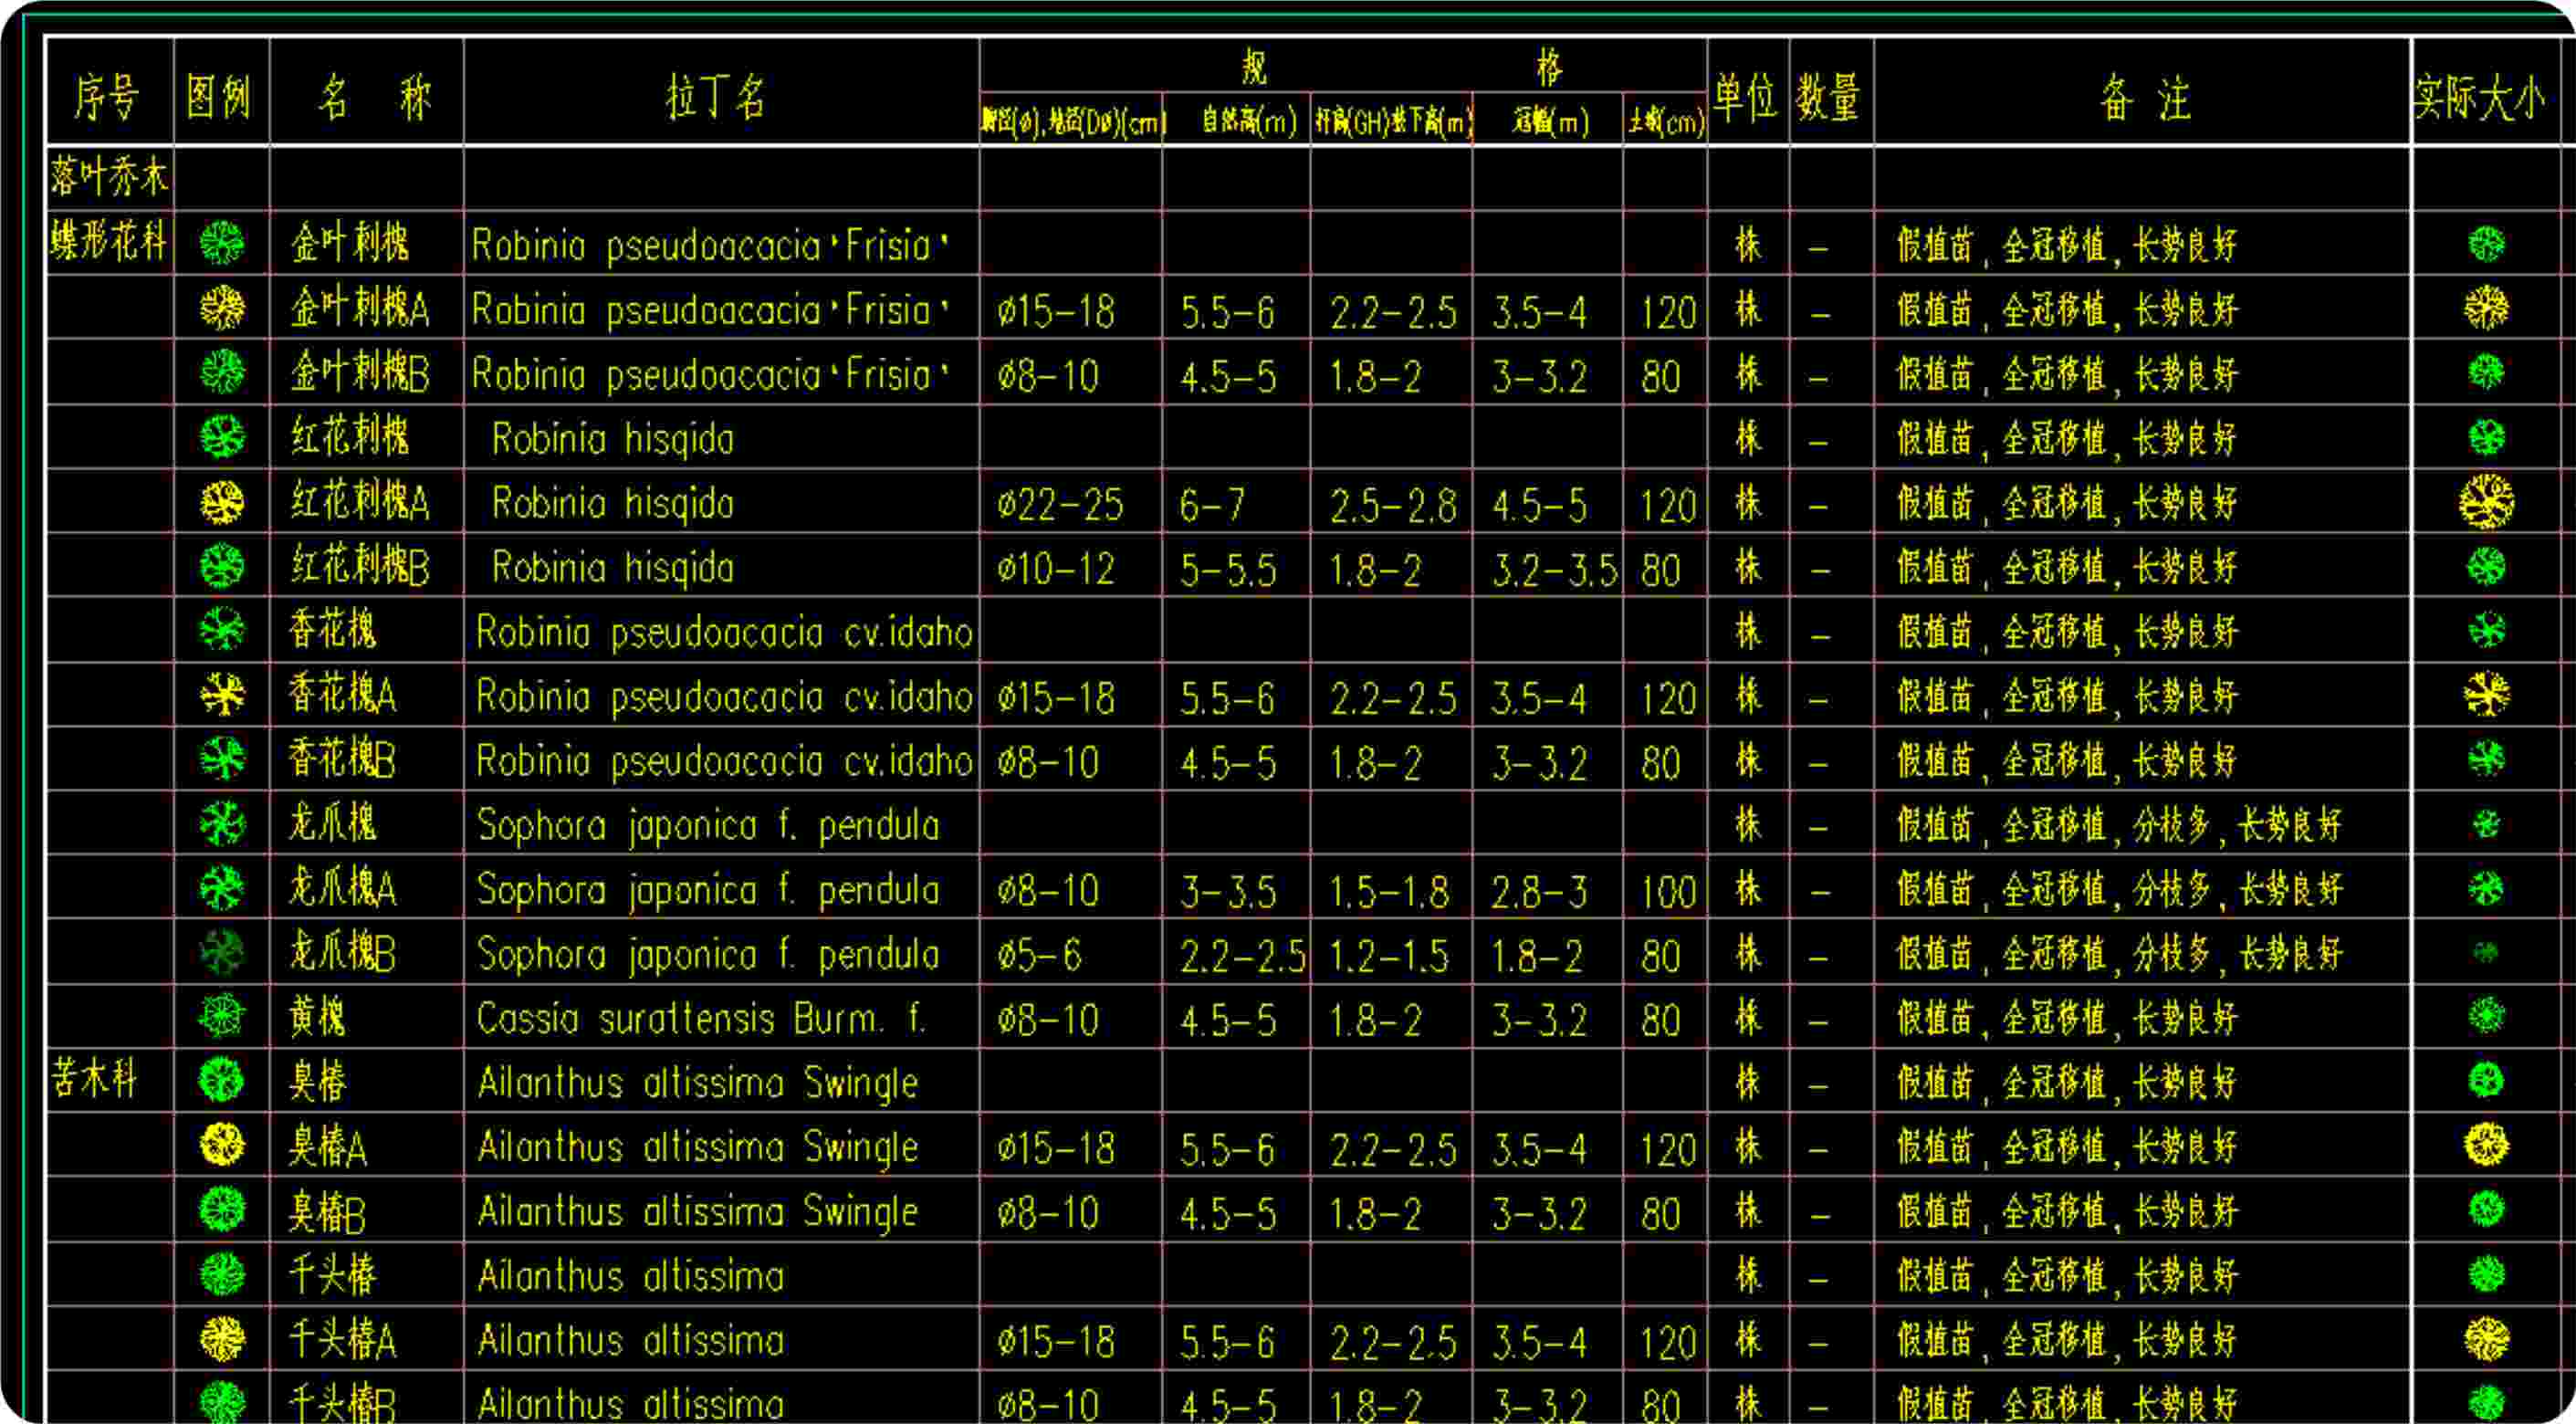Click the ø22-25 diameter value
Image resolution: width=2576 pixels, height=1424 pixels.
coord(1060,504)
